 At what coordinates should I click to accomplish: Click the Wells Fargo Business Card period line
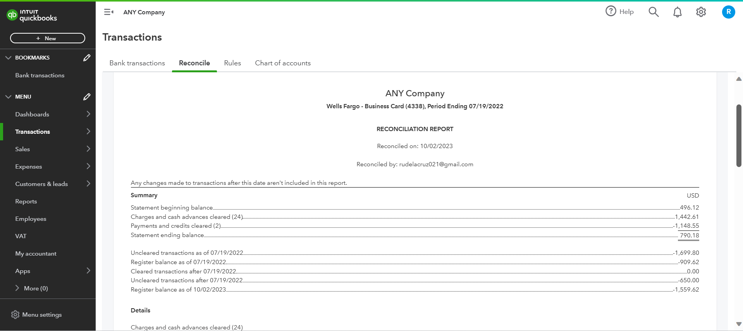[415, 106]
